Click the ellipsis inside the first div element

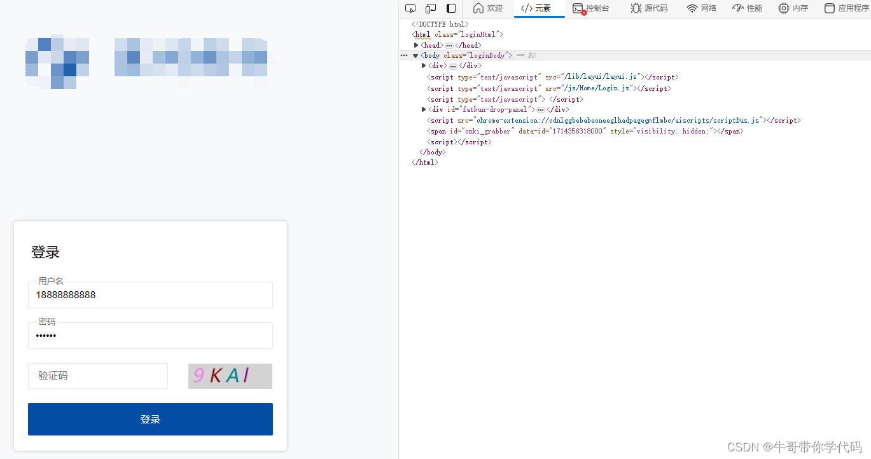coord(452,66)
